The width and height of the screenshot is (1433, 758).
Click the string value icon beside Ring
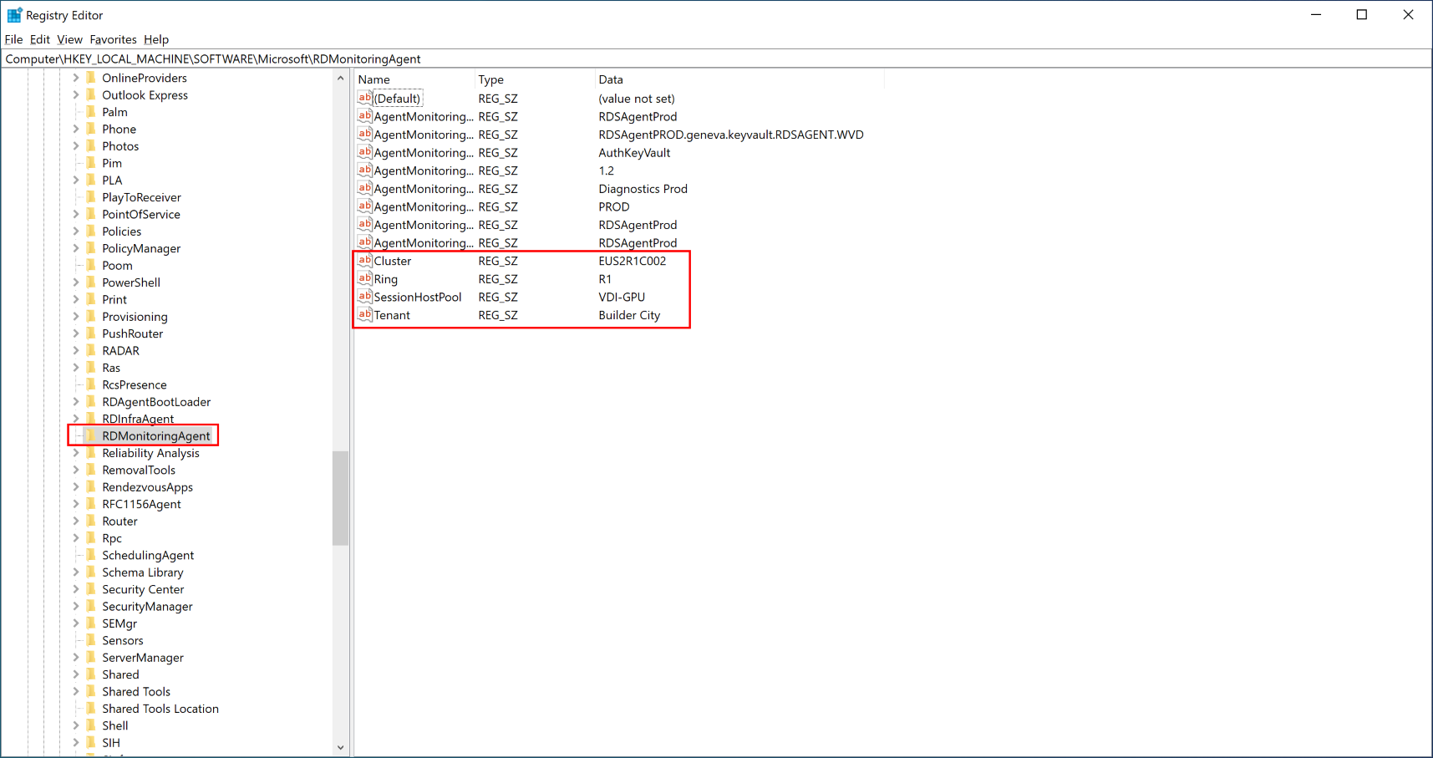click(x=364, y=279)
